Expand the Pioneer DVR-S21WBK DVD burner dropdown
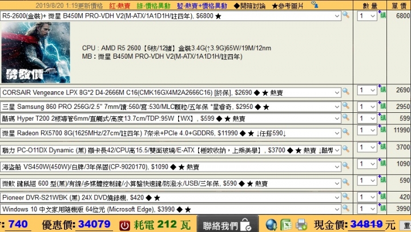The image size is (411, 232). click(171, 198)
